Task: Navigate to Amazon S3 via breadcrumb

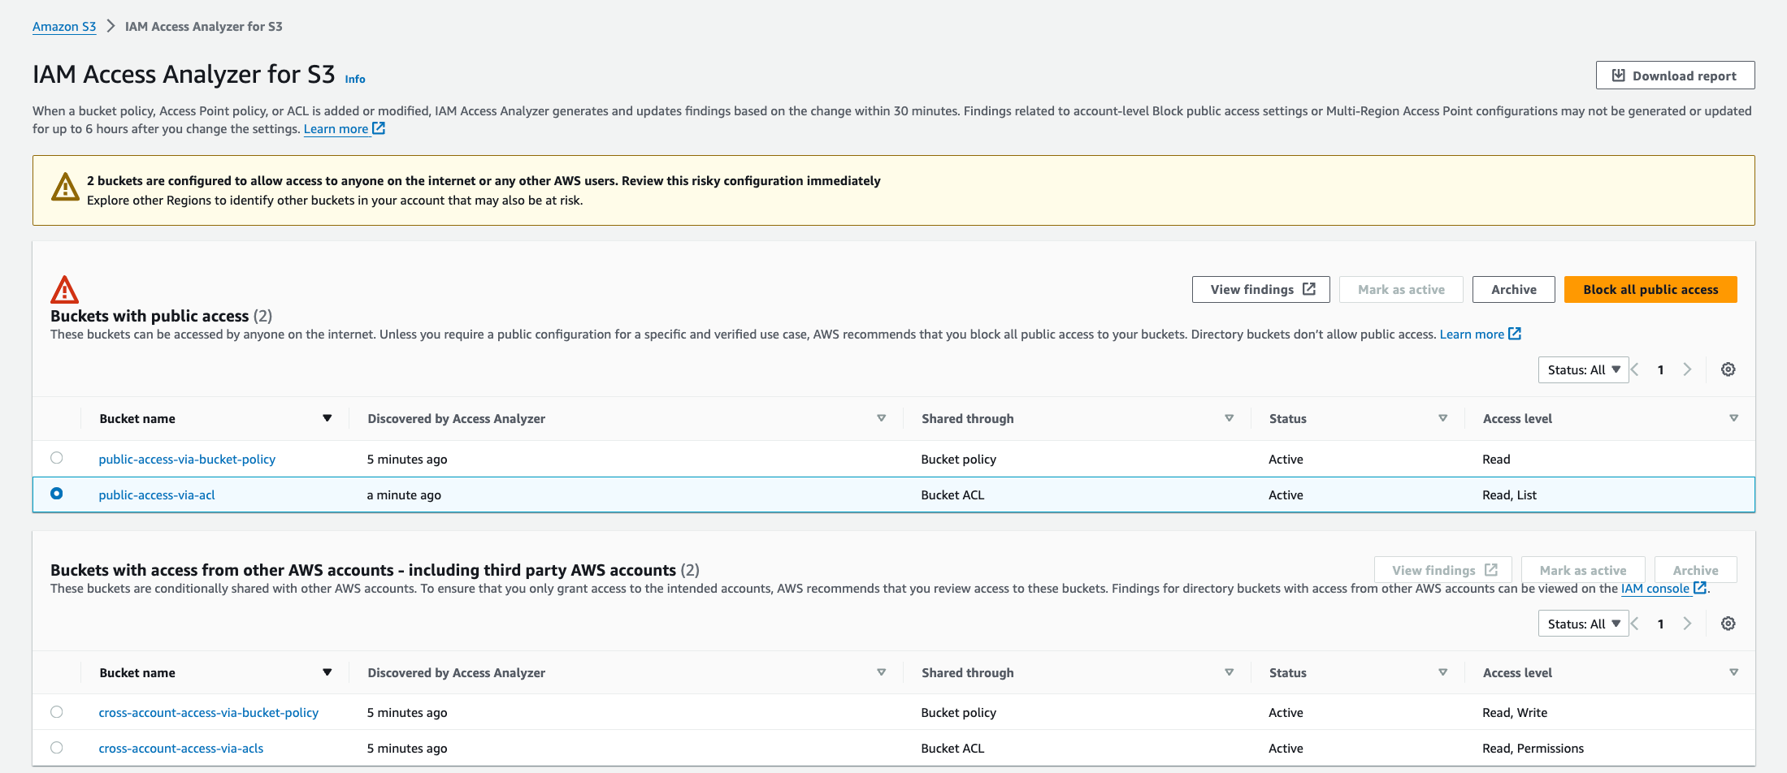Action: (x=63, y=26)
